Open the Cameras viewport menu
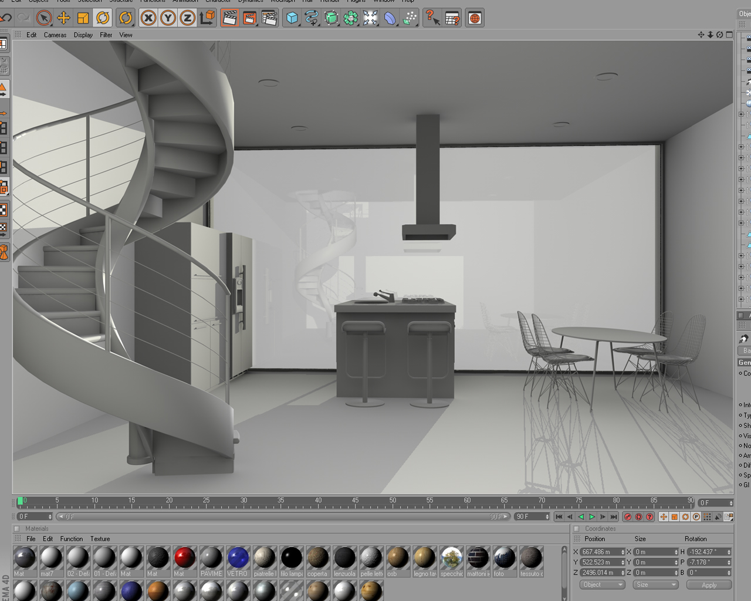The height and width of the screenshot is (601, 751). pos(55,35)
